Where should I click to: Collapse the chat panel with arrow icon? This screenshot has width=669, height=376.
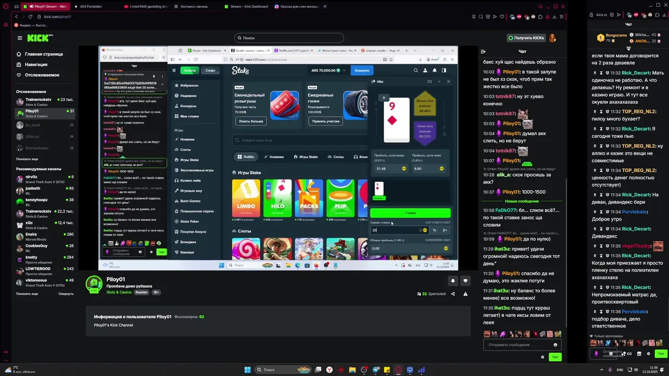(x=483, y=51)
